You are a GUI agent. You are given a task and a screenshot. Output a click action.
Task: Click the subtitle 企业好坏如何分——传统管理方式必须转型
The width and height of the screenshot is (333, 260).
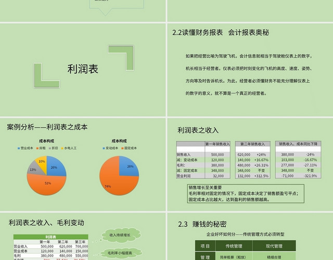click(245, 235)
